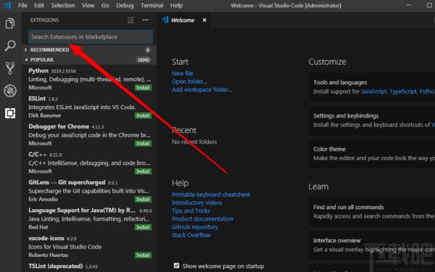Click the Popular count badge 10242

tap(143, 60)
